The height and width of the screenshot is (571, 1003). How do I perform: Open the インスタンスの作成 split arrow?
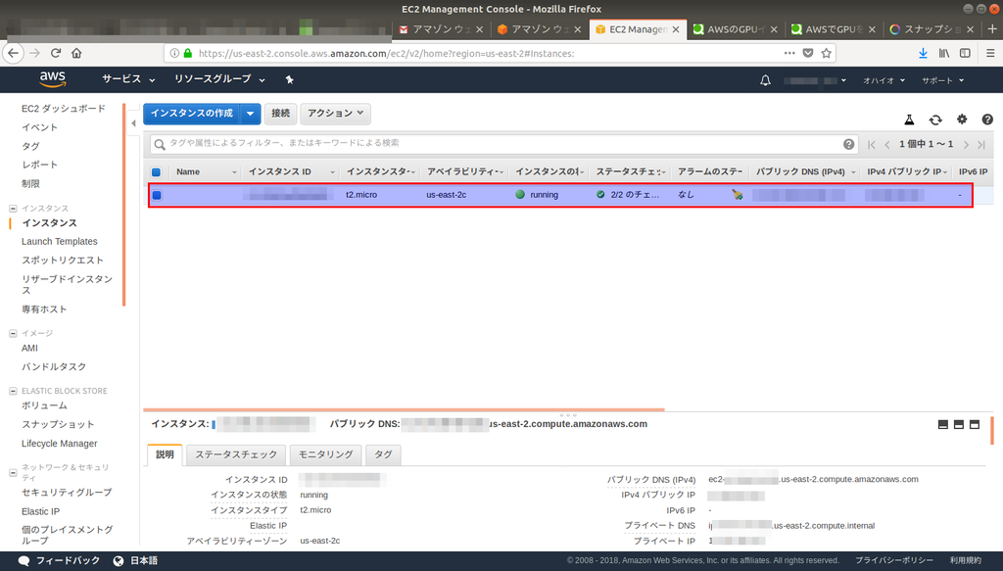[250, 114]
